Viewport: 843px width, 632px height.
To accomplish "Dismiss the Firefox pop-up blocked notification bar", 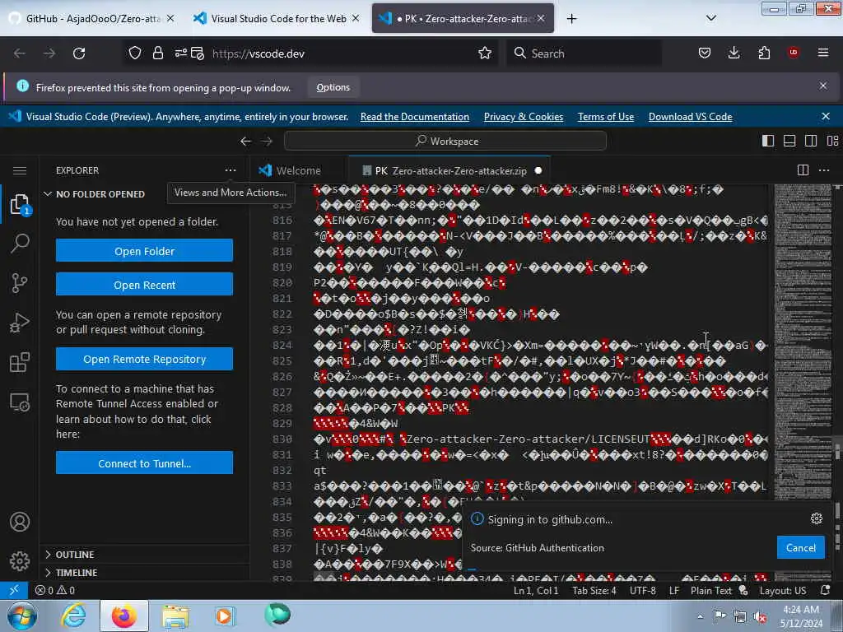I will tap(823, 86).
